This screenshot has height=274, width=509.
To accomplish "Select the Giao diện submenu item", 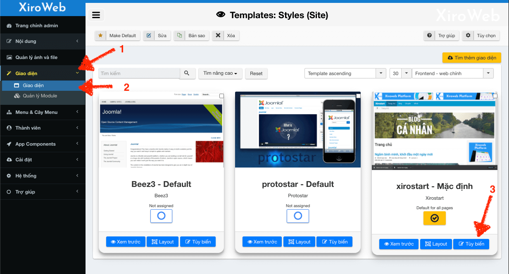I will point(43,85).
